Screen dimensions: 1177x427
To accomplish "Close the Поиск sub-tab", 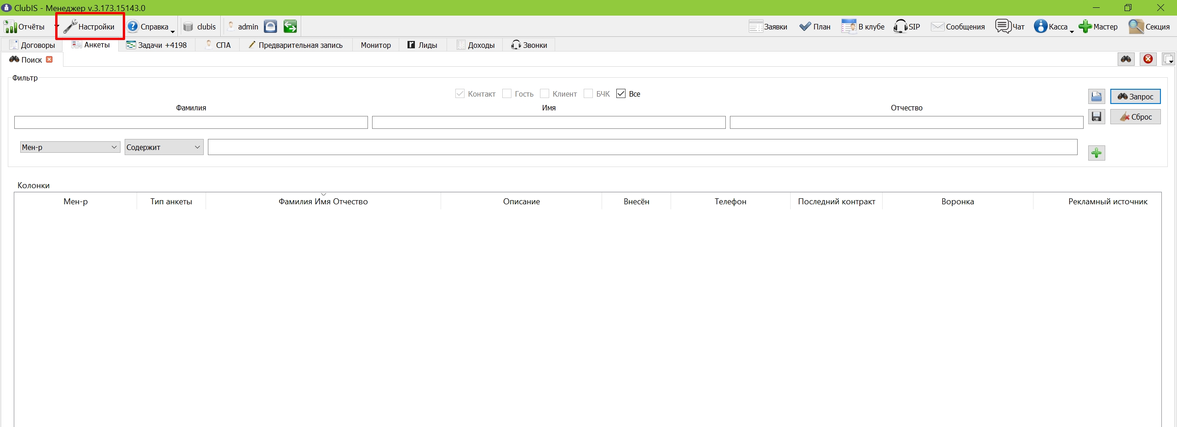I will pyautogui.click(x=49, y=59).
